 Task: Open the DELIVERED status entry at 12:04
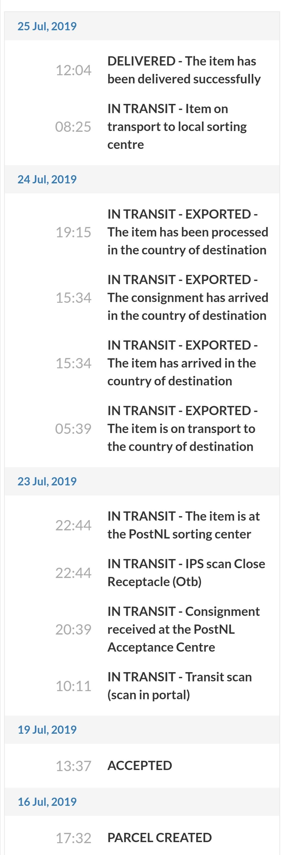142,70
